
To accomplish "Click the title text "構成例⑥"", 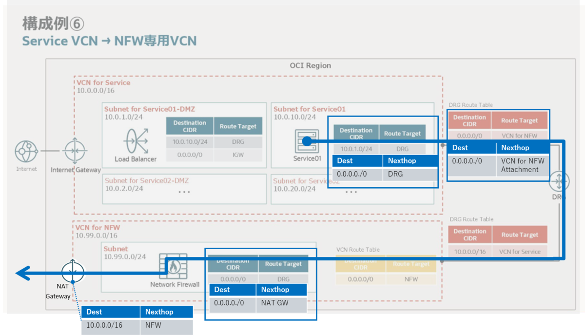I will tap(53, 23).
